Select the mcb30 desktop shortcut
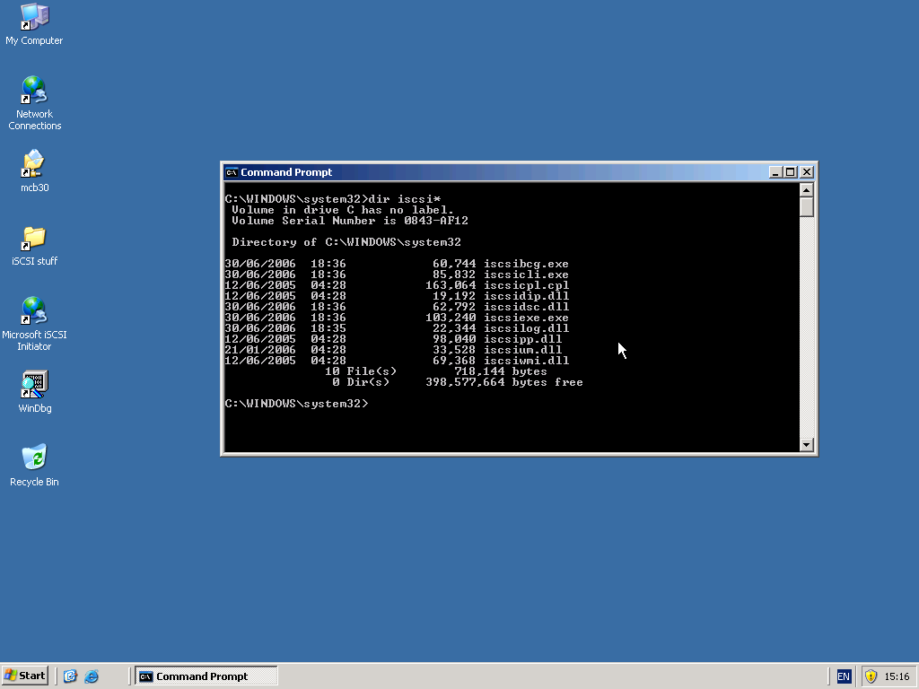This screenshot has height=689, width=919. (x=34, y=171)
